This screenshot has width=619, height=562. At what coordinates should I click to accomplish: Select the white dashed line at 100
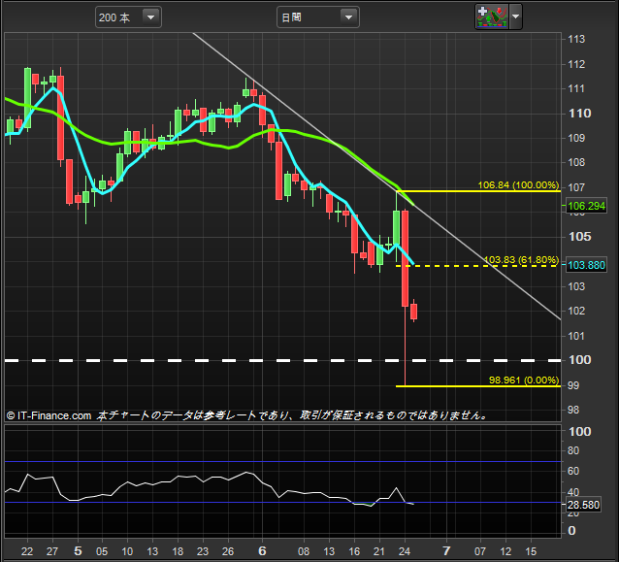pos(282,360)
